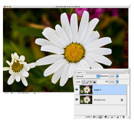Create new fill or adjustment layer
134x123 pixels.
[x=106, y=117]
